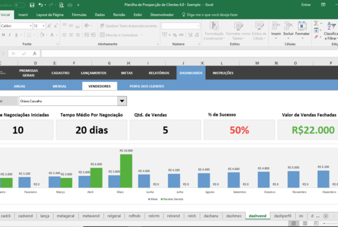
Task: Toggle bold (N) formatting
Action: pos(3,35)
